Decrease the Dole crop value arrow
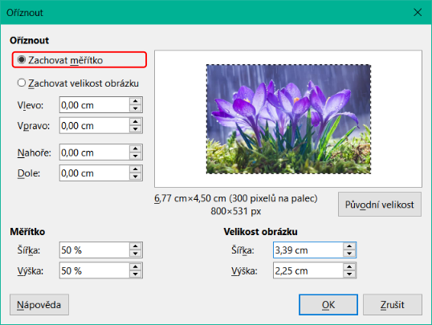Viewport: 432px width, 325px height. coord(135,177)
